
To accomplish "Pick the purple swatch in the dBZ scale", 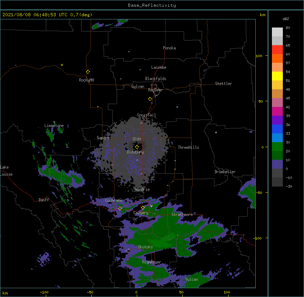I will 277,120.
